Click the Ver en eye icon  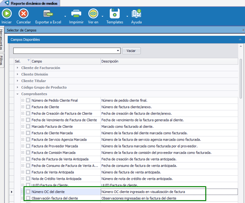(x=93, y=14)
